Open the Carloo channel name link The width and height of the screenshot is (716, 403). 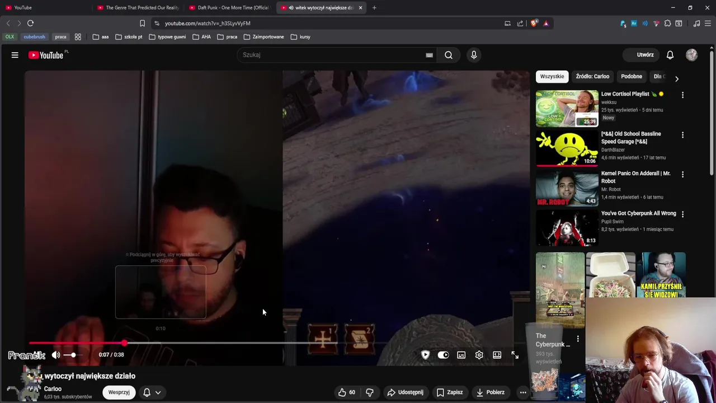[53, 389]
